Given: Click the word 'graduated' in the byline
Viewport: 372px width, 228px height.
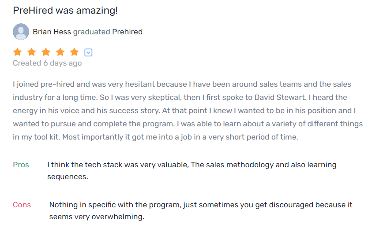Looking at the screenshot, I should 91,32.
